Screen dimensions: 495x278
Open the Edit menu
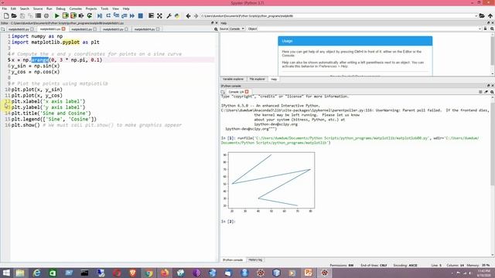pos(13,8)
